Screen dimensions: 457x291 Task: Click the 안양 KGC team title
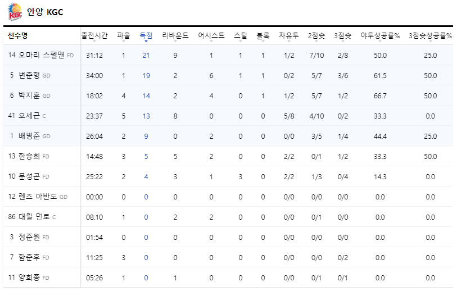[45, 12]
